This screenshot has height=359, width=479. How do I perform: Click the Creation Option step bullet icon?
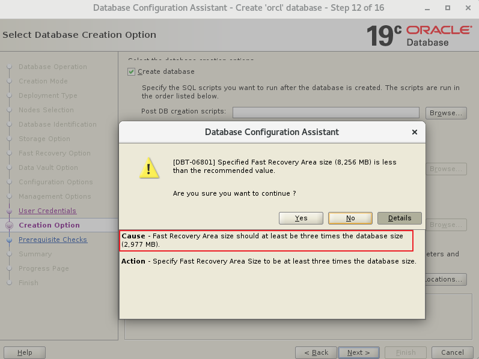coord(10,225)
